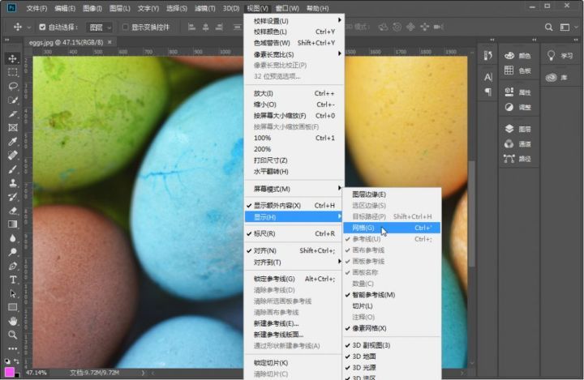
Task: Choose 按屏幕大小缩放(F) Fit on Screen
Action: pos(294,116)
